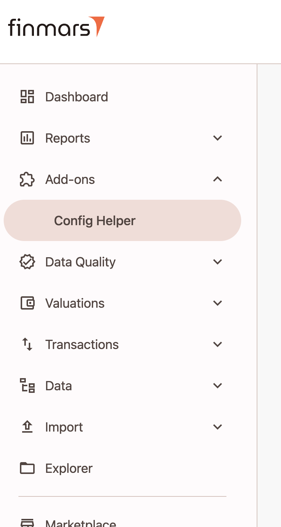Click the Reports label
This screenshot has width=281, height=527.
pos(67,138)
